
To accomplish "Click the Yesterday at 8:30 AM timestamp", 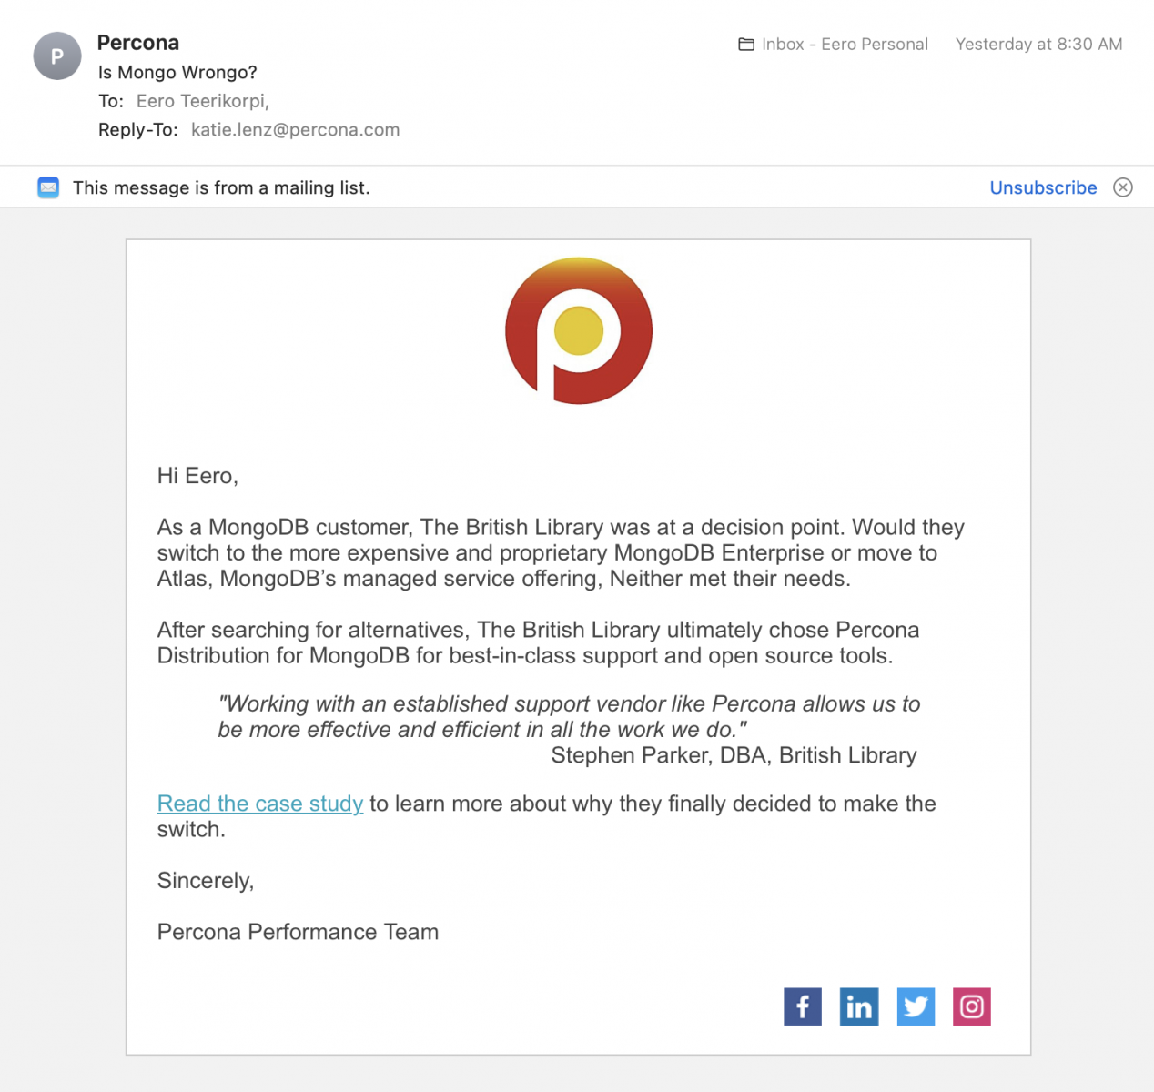I will (1038, 44).
